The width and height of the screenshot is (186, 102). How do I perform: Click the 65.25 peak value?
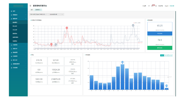(160, 26)
